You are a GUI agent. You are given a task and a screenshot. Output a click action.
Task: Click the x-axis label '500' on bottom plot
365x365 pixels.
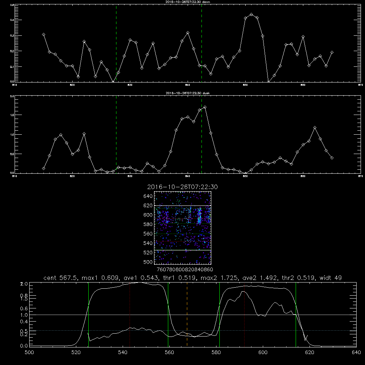[x=29, y=353]
